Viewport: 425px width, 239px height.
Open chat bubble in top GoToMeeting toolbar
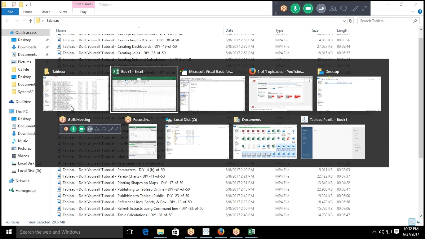click(344, 9)
